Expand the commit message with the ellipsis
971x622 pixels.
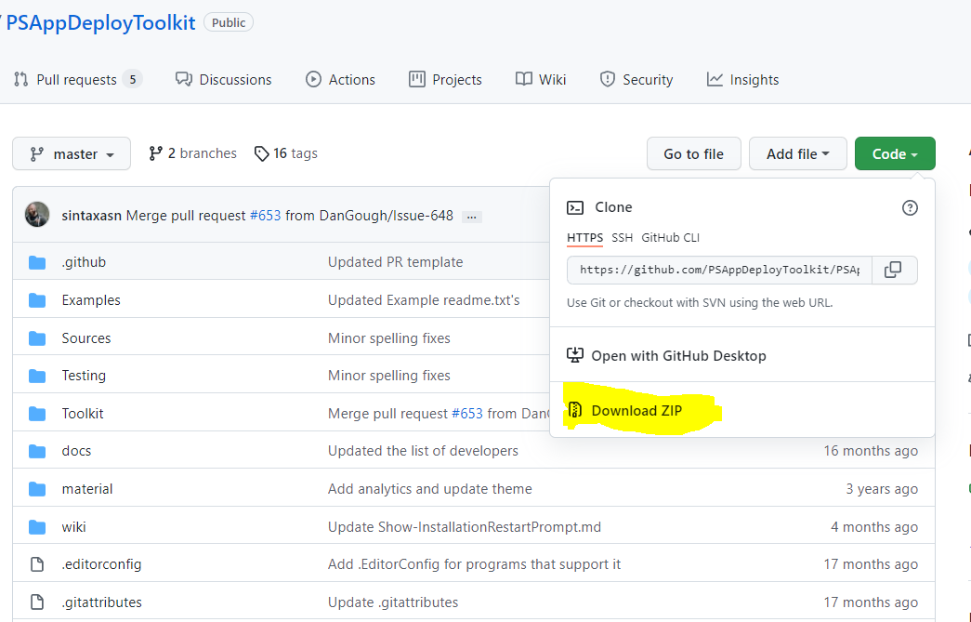[x=471, y=216]
